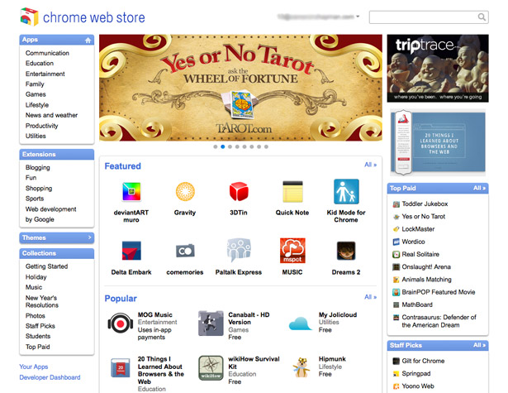Image resolution: width=508 pixels, height=393 pixels.
Task: Open Contrasaurus: Defender of the American Dream
Action: [x=439, y=321]
